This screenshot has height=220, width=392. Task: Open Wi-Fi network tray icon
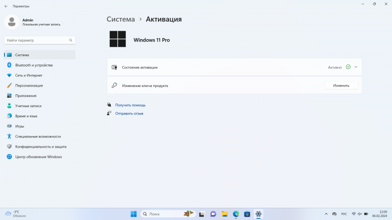353,214
